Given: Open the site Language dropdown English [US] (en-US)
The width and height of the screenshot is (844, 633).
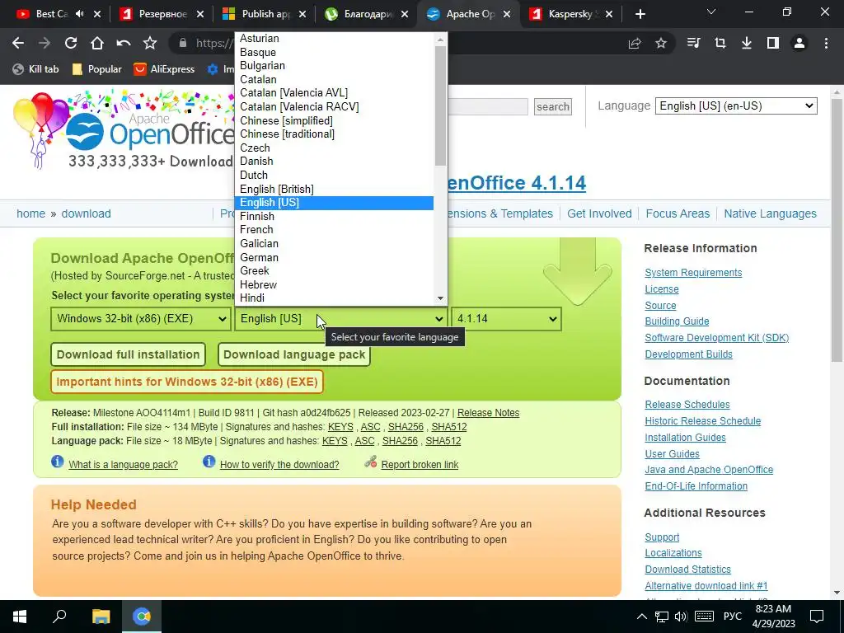Looking at the screenshot, I should coord(736,106).
